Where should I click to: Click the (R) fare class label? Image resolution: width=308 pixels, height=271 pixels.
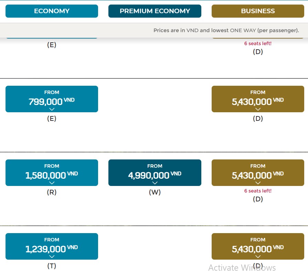pos(52,192)
